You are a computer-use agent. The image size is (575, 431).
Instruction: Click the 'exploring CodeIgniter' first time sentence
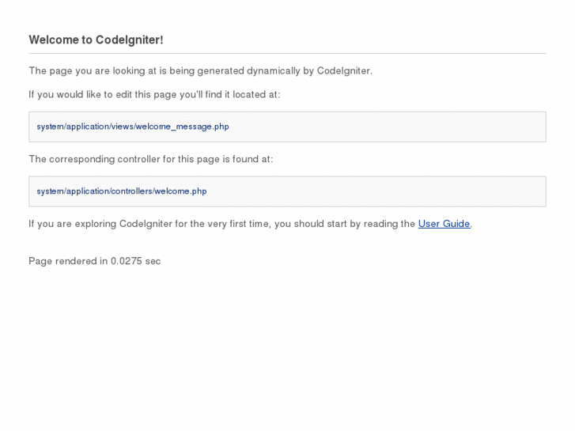221,224
